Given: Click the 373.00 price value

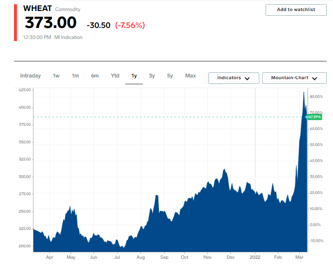Looking at the screenshot, I should [x=50, y=23].
